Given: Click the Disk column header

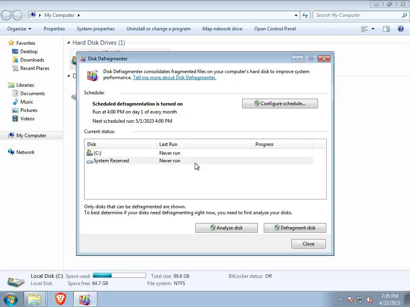Looking at the screenshot, I should tap(121, 144).
